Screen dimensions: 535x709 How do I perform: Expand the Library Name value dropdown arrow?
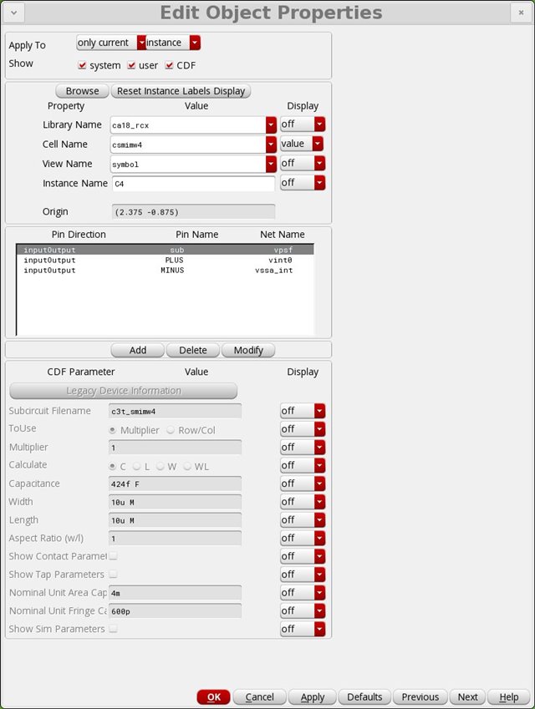tap(271, 125)
